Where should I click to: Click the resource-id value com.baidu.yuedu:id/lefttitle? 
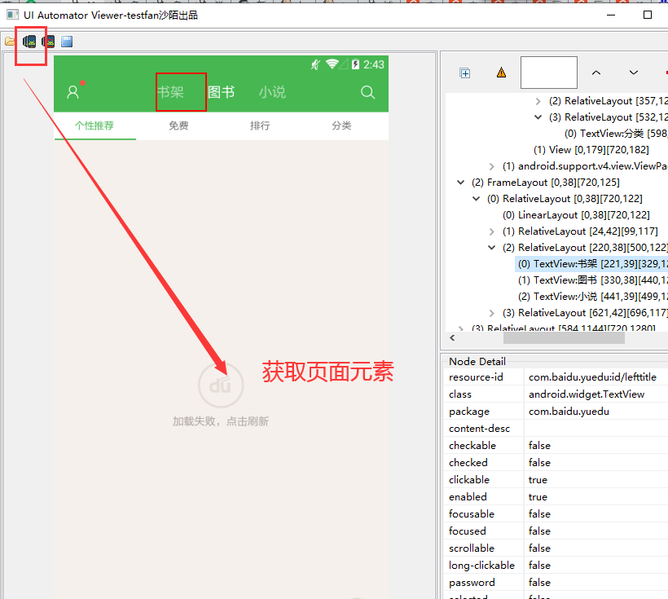(592, 377)
